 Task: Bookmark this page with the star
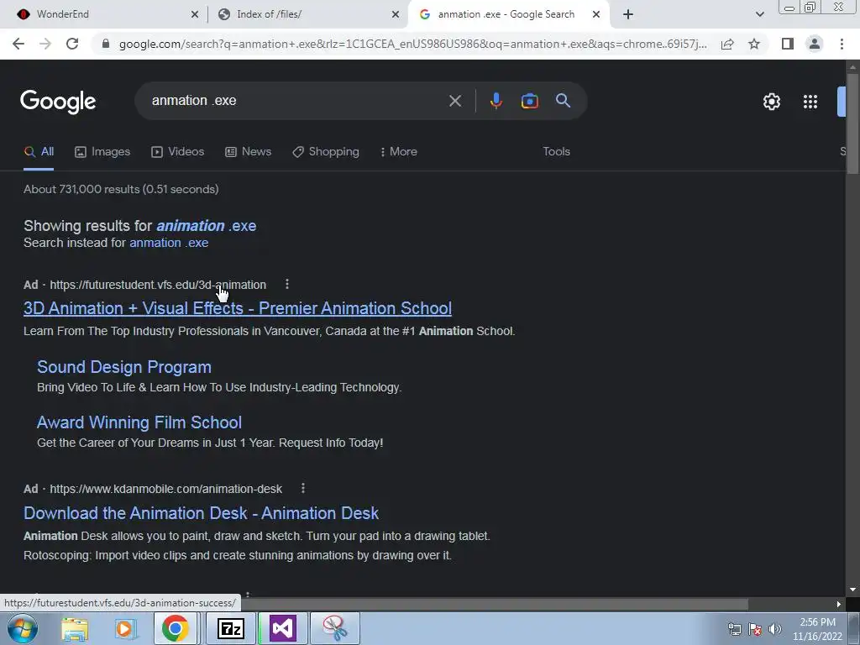tap(754, 44)
